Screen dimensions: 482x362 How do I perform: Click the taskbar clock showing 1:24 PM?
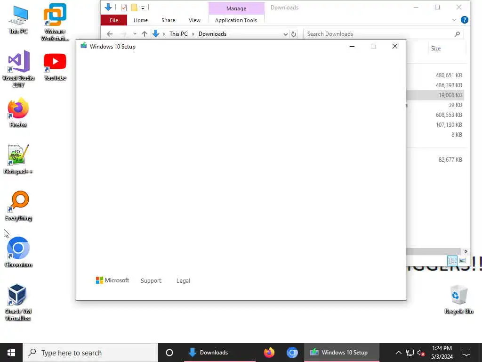click(442, 353)
